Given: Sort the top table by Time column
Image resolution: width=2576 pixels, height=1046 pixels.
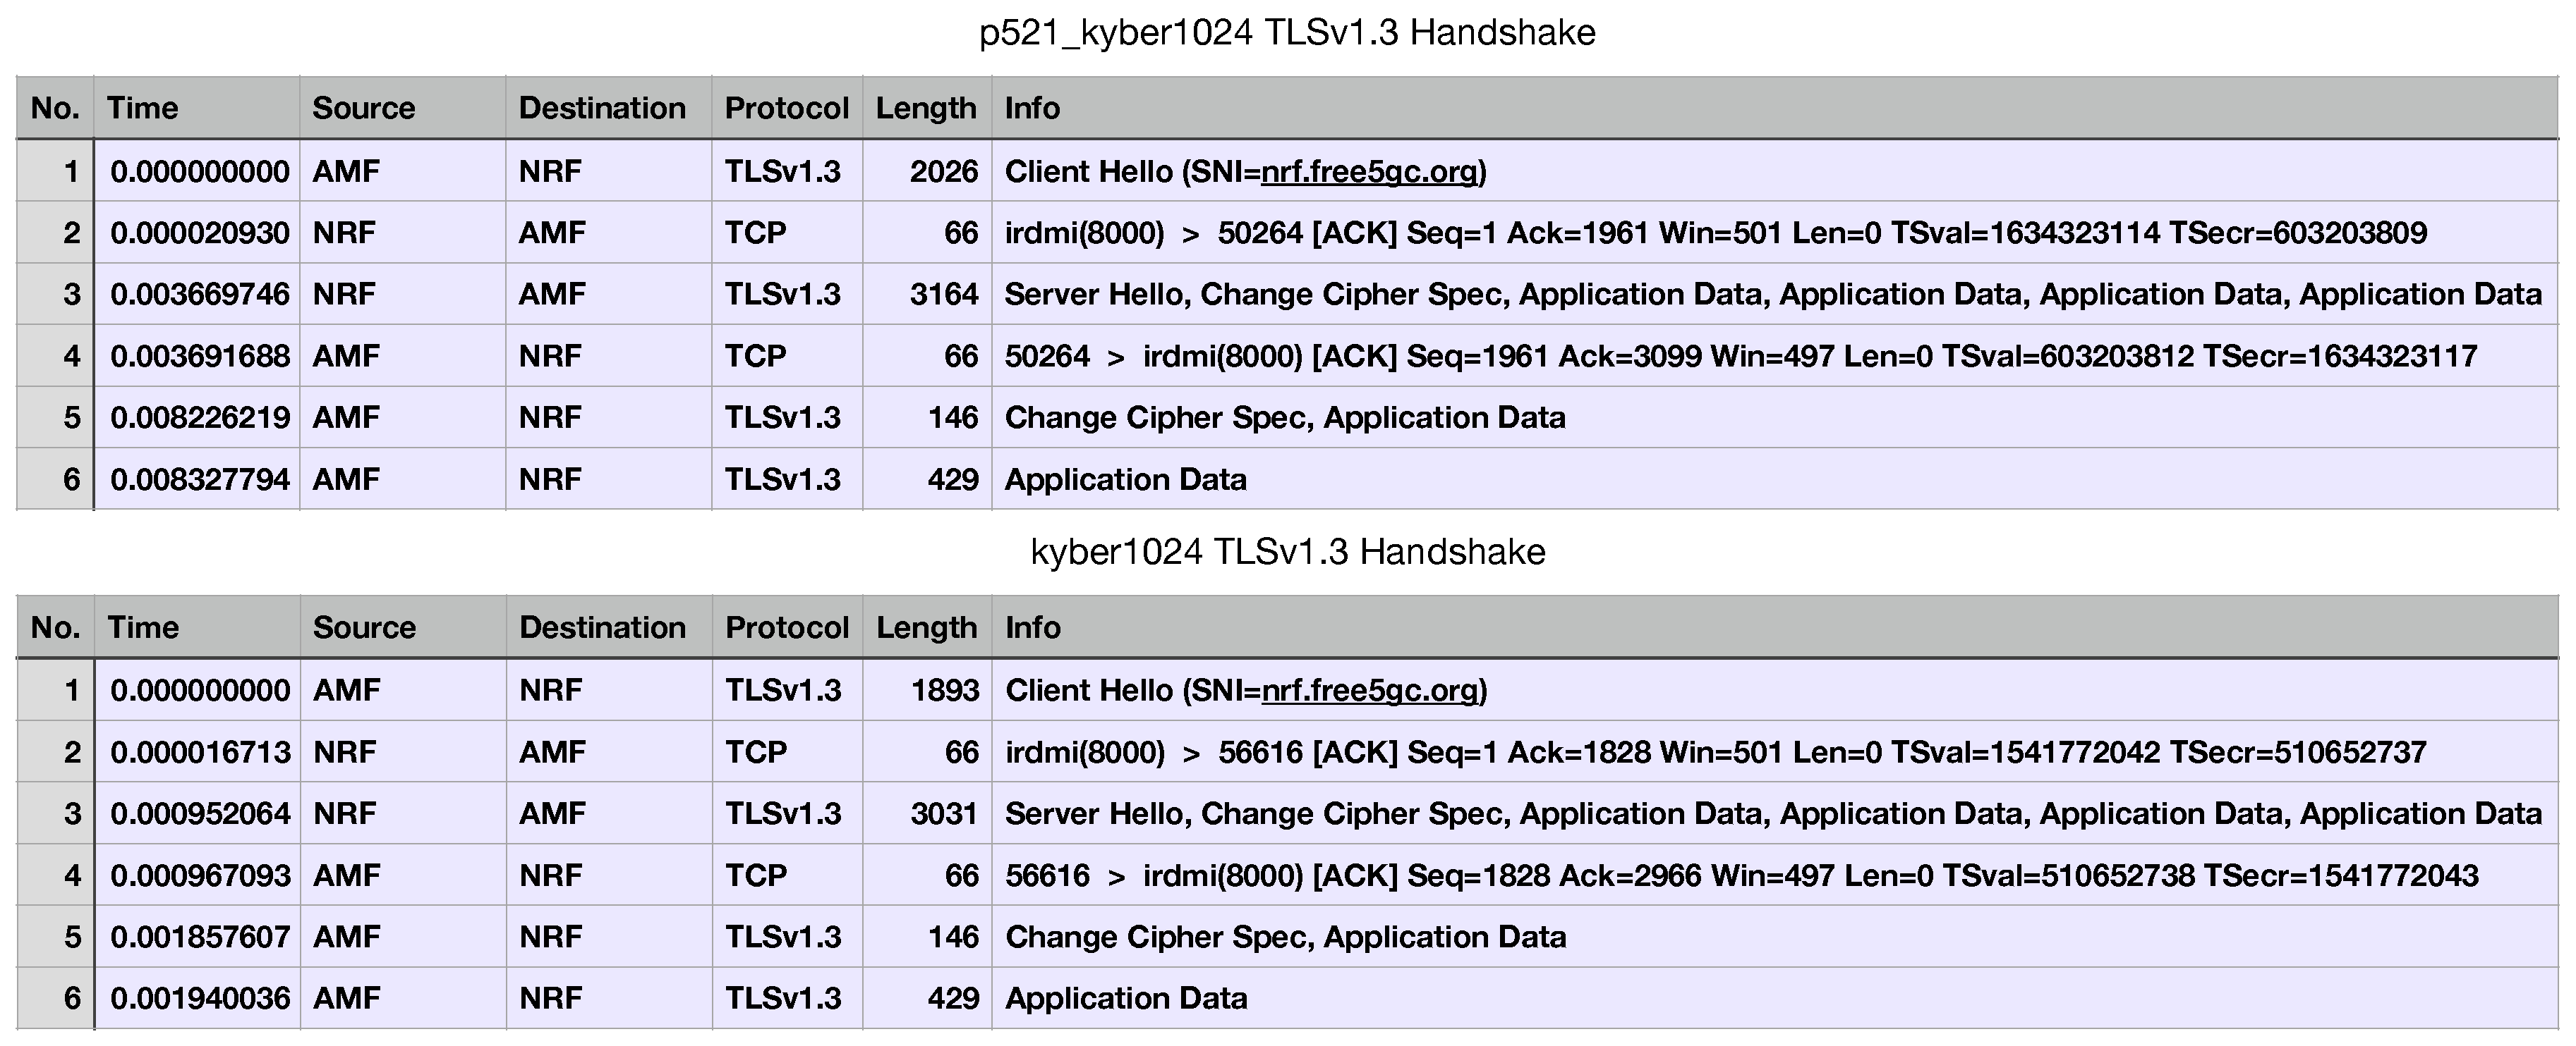Looking at the screenshot, I should 147,108.
